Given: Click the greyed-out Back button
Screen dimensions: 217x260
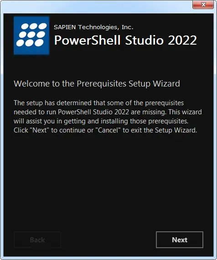Looking at the screenshot, I should pyautogui.click(x=37, y=240).
